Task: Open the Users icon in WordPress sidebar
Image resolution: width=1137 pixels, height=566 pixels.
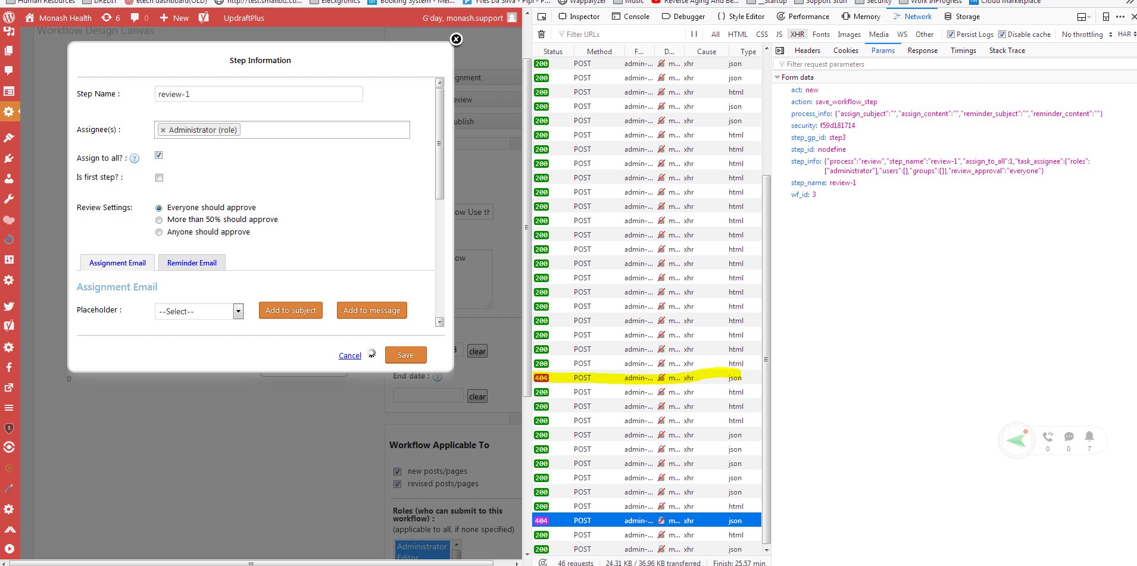Action: pos(9,179)
